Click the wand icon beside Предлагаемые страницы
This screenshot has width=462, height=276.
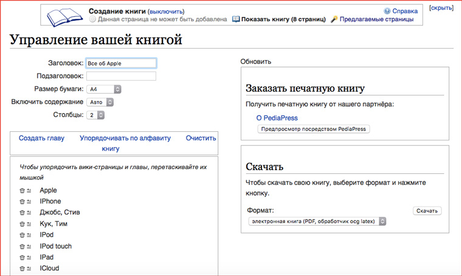click(334, 19)
